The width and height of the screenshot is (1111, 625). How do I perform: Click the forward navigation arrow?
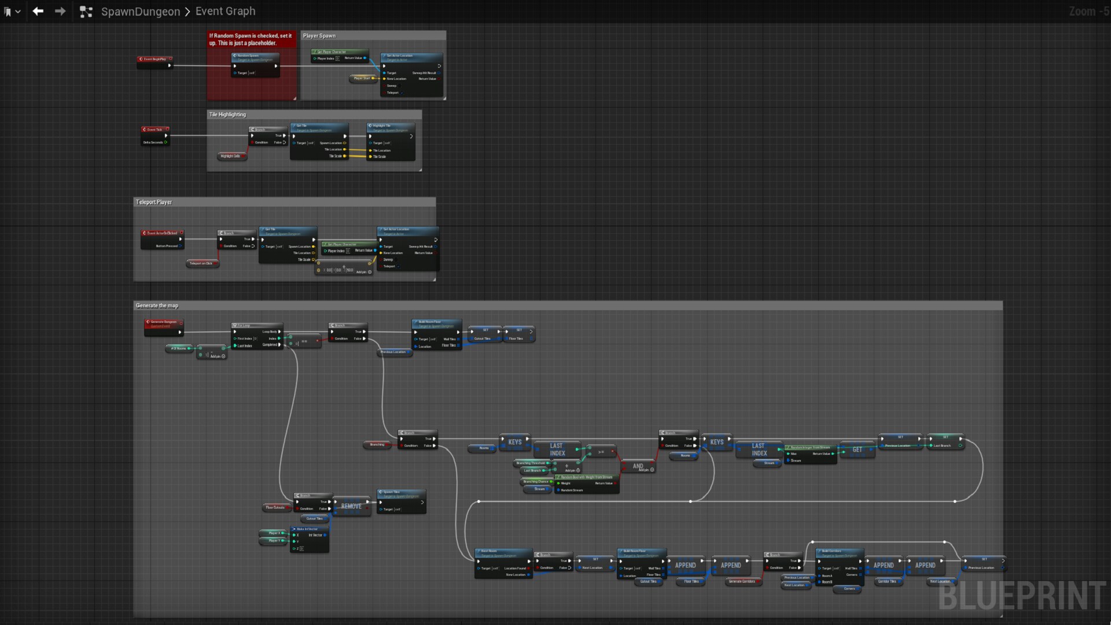tap(60, 11)
